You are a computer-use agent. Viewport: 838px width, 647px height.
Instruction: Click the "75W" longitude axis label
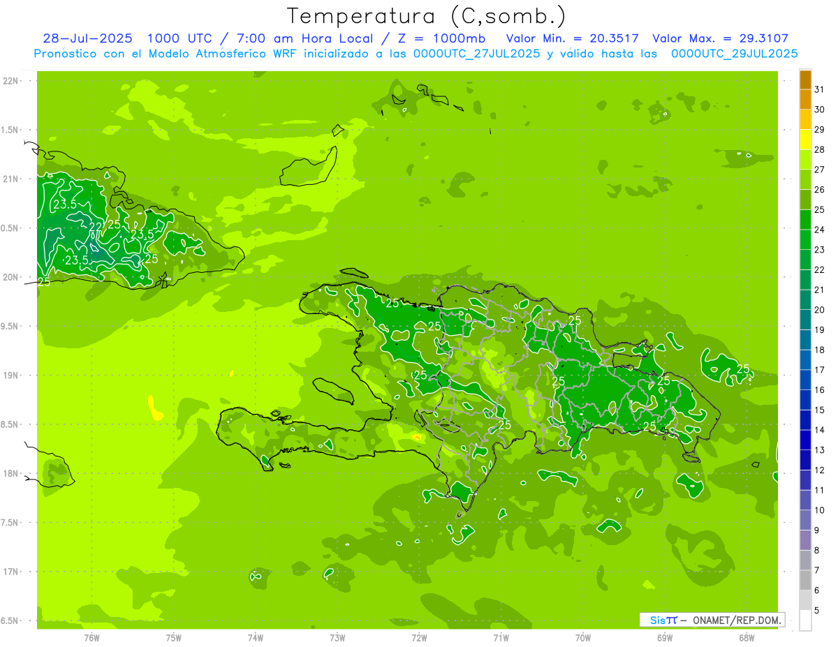pos(174,637)
